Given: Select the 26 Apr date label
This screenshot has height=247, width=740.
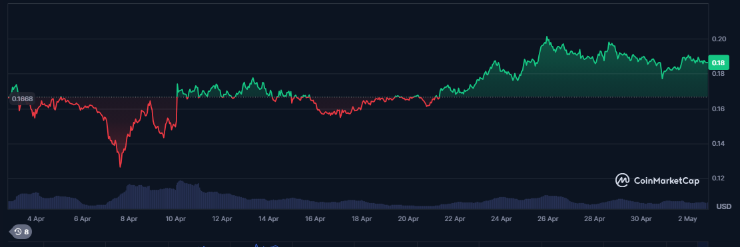Looking at the screenshot, I should click(548, 219).
